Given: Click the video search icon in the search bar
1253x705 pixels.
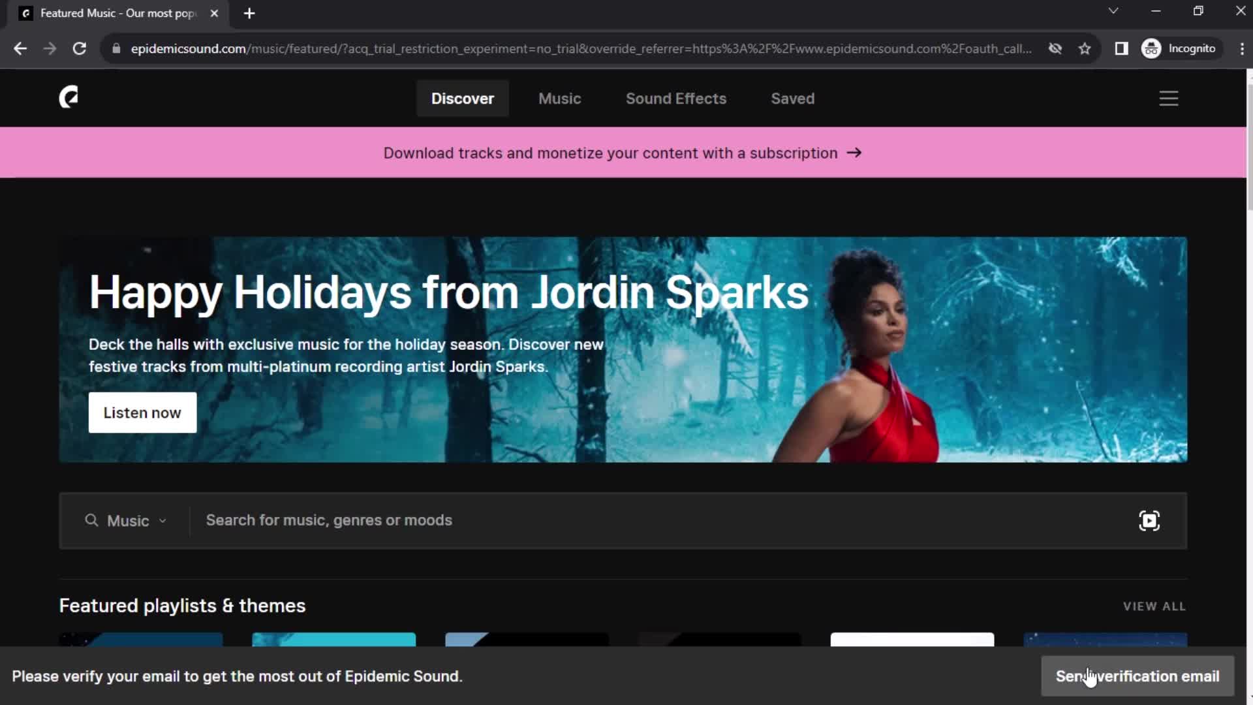Looking at the screenshot, I should click(1149, 520).
